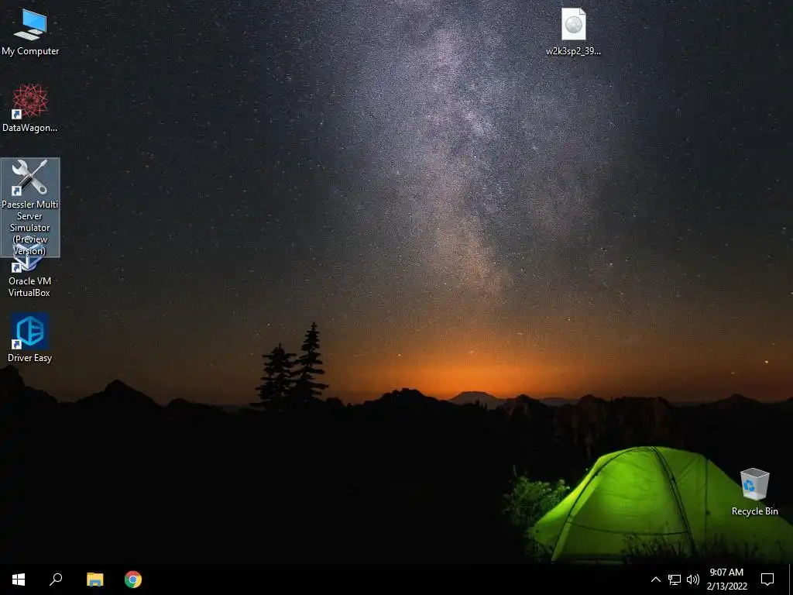This screenshot has width=793, height=595.
Task: Select the Driver Easy desktop shortcut
Action: [30, 338]
